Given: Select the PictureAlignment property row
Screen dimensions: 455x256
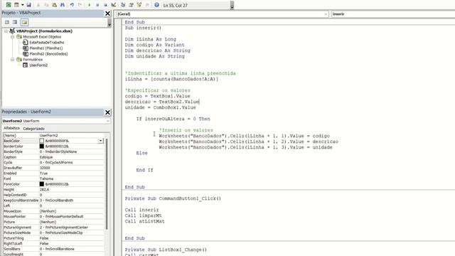Looking at the screenshot, I should click(x=53, y=228).
